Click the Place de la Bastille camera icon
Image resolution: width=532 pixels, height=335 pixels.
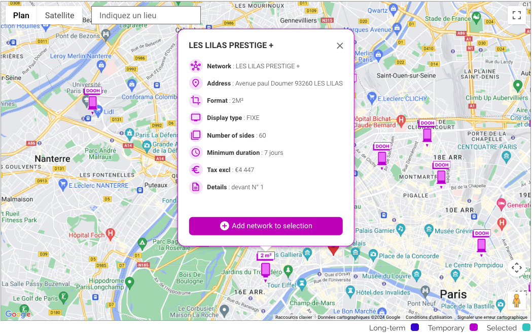pos(500,305)
